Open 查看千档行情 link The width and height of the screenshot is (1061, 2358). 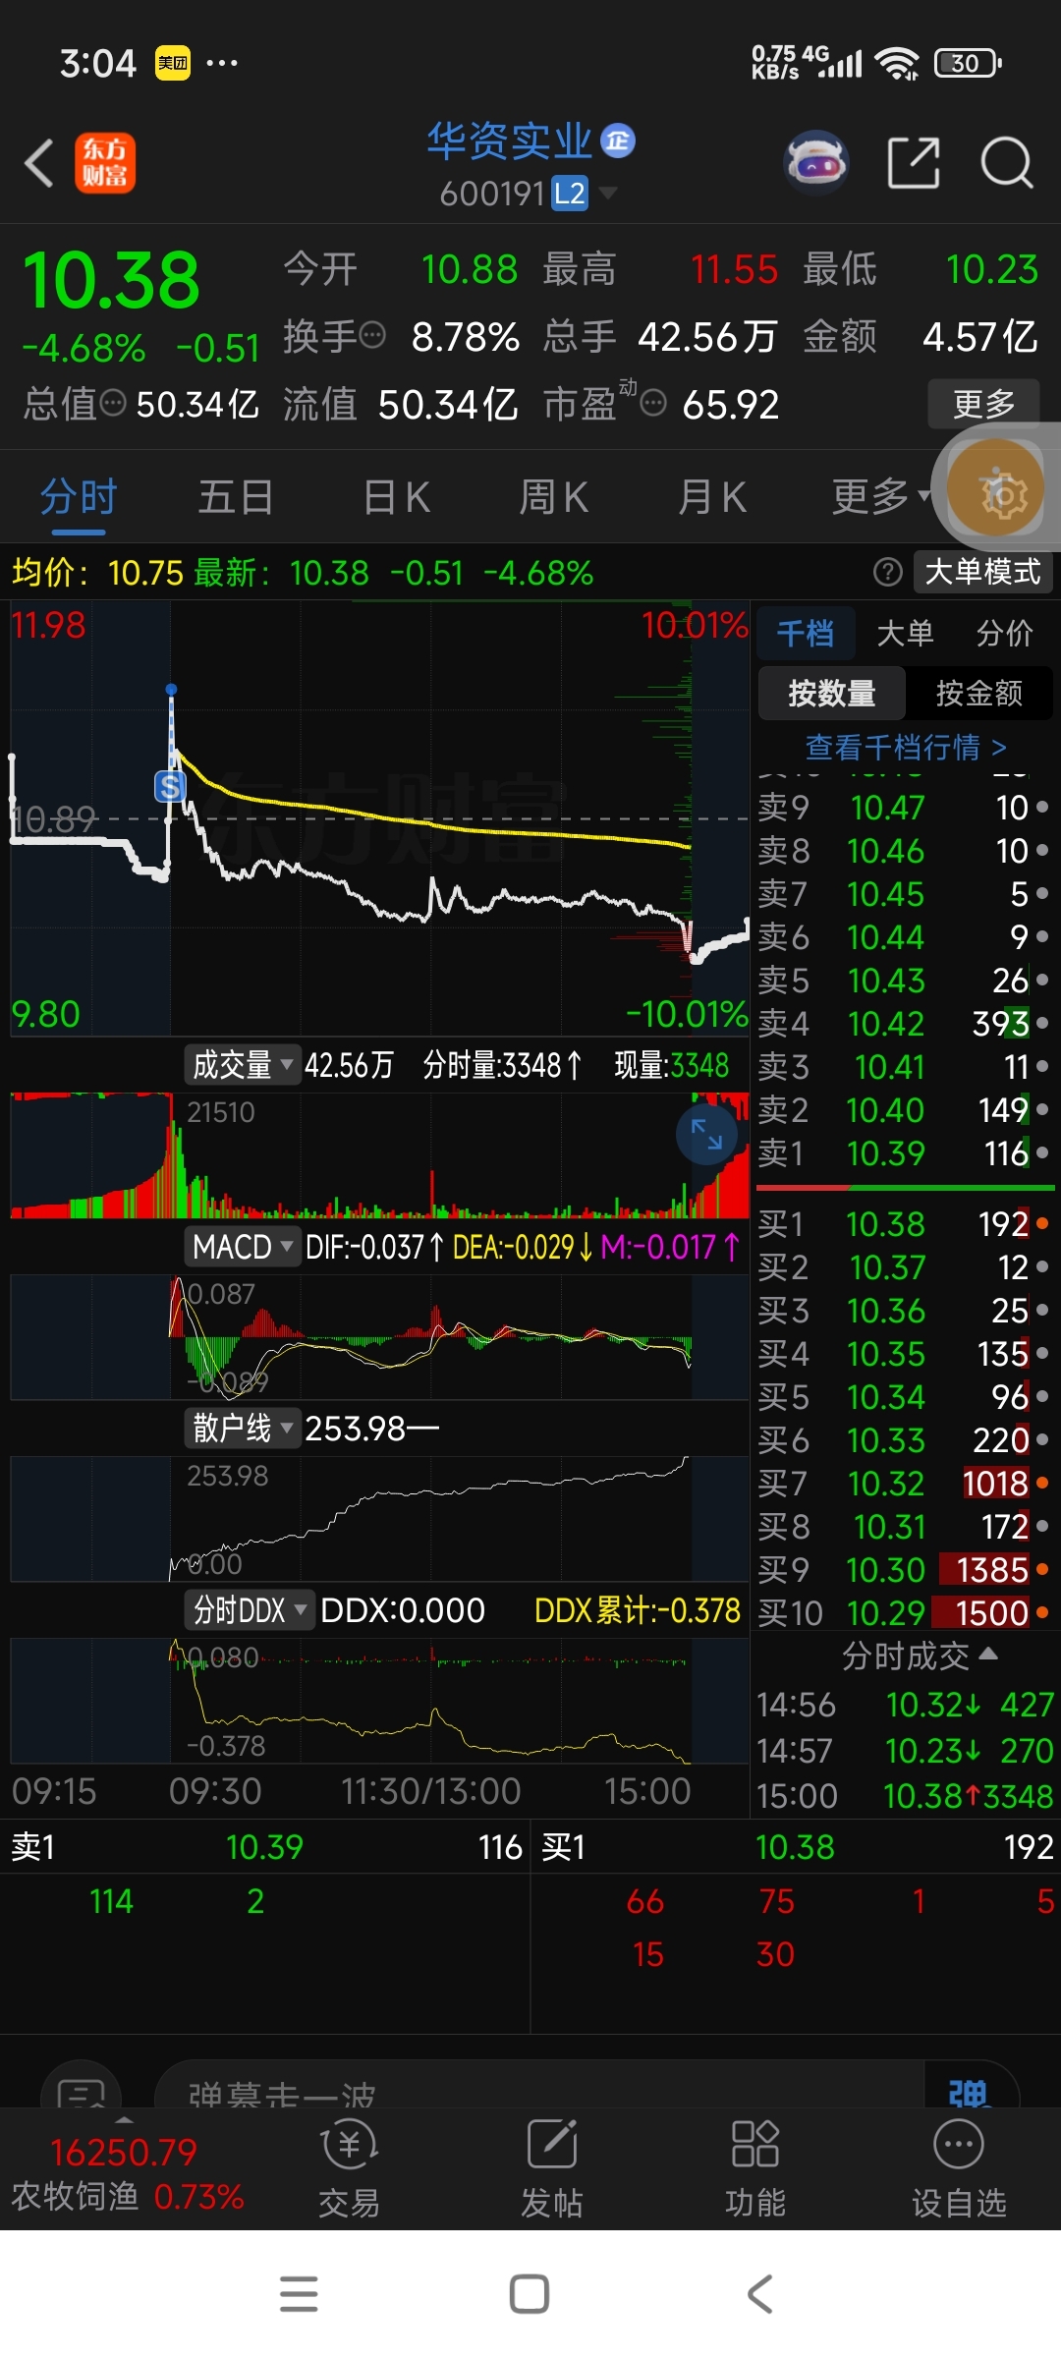coord(905,748)
